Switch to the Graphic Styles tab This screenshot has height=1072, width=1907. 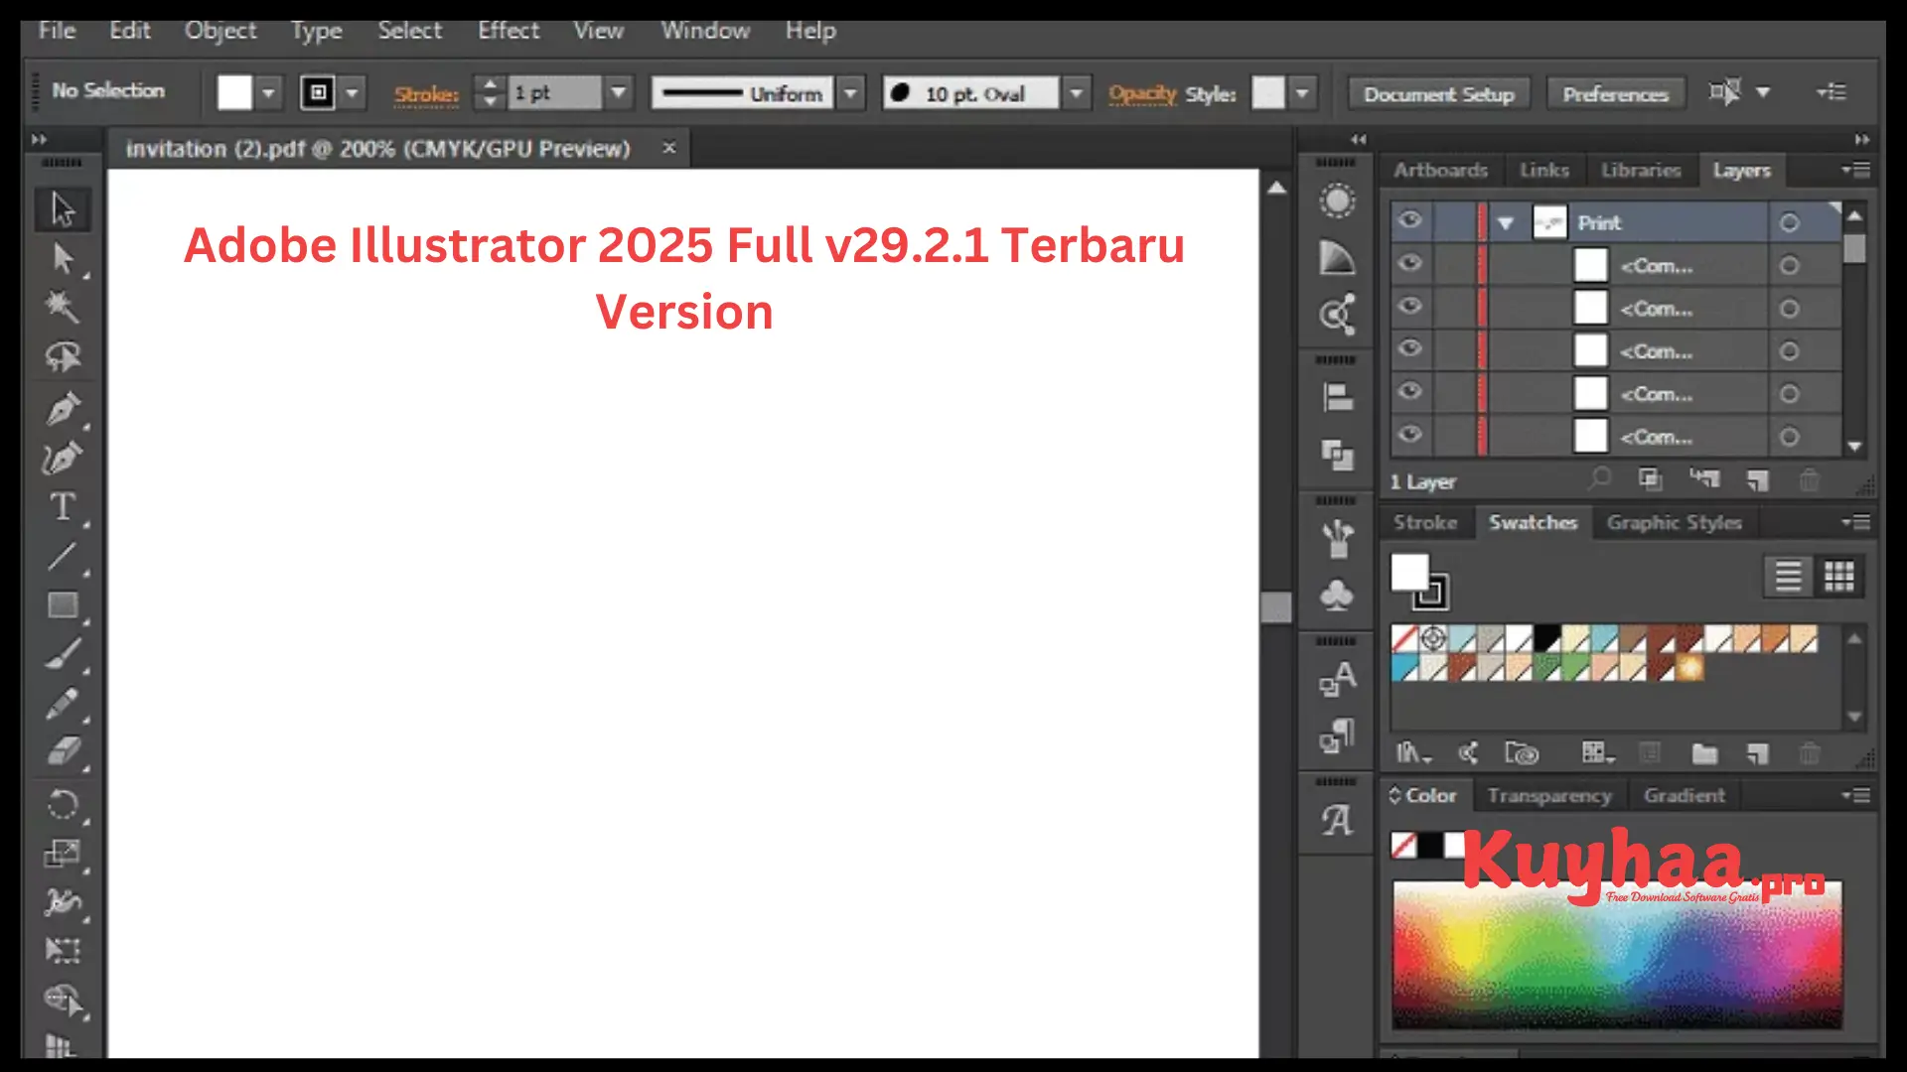(1675, 522)
